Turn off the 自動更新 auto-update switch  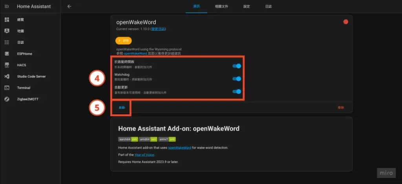coord(236,91)
